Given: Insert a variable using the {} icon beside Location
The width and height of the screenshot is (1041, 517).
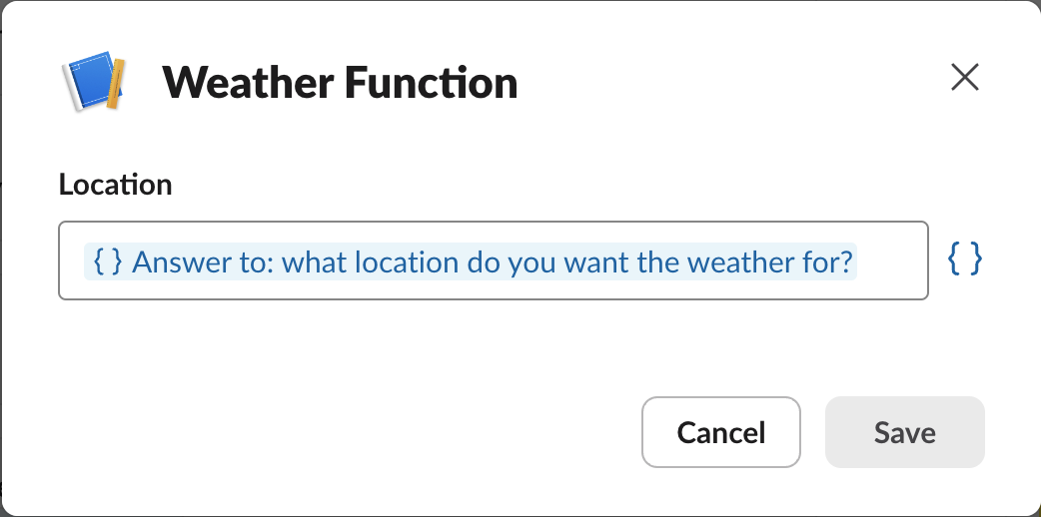Looking at the screenshot, I should coord(964,260).
